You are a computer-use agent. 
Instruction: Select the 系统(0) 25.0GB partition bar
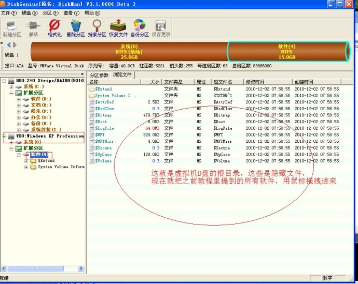[x=129, y=52]
